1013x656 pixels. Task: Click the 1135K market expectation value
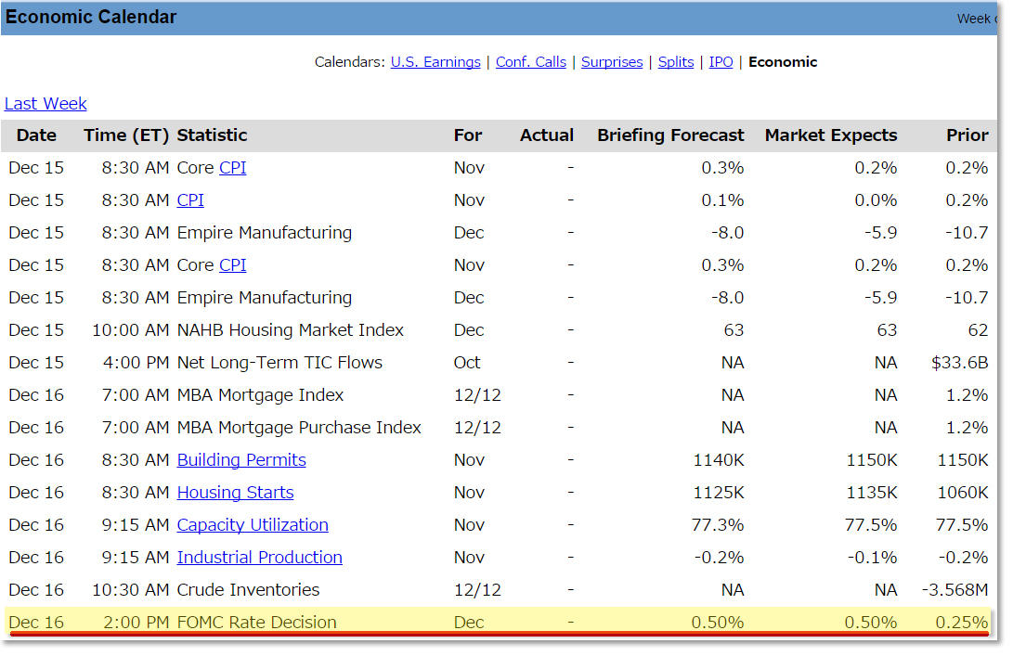[872, 492]
